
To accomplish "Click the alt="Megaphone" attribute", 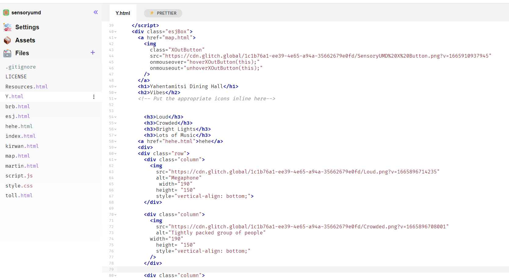I will click(x=179, y=178).
